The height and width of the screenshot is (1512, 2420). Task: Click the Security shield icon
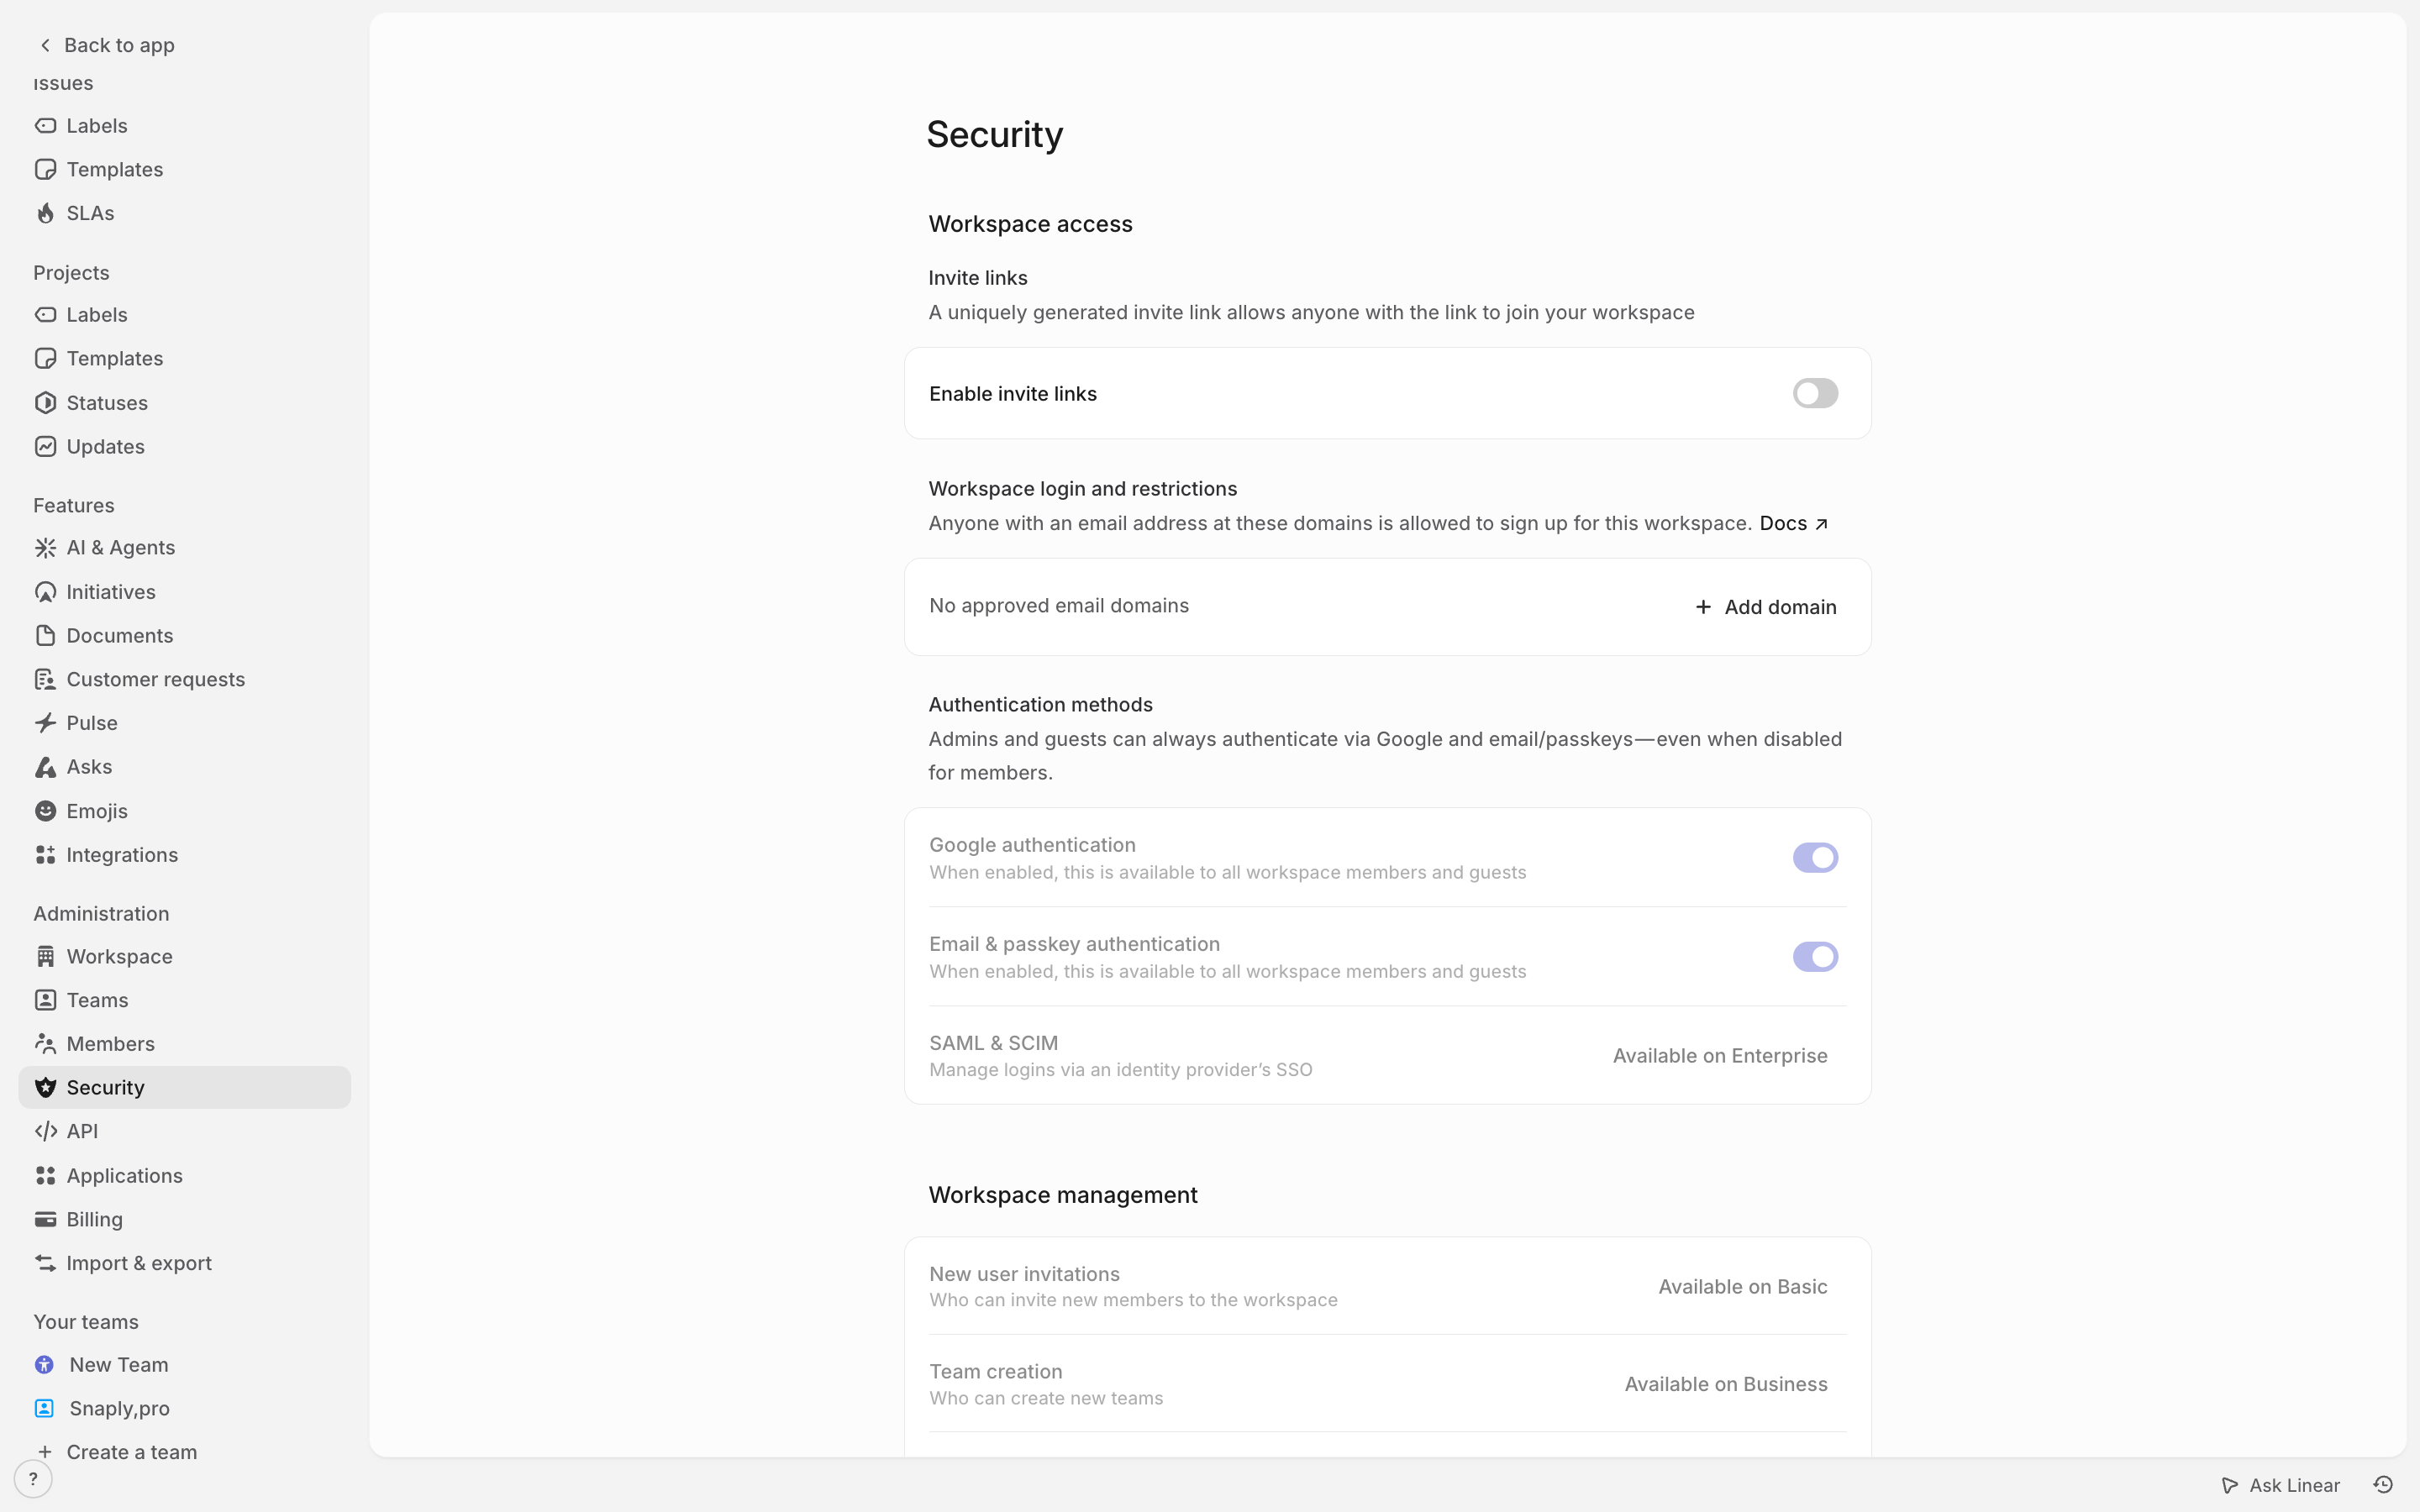point(45,1088)
